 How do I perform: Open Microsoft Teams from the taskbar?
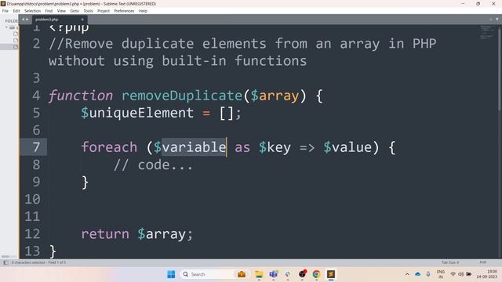[273, 274]
